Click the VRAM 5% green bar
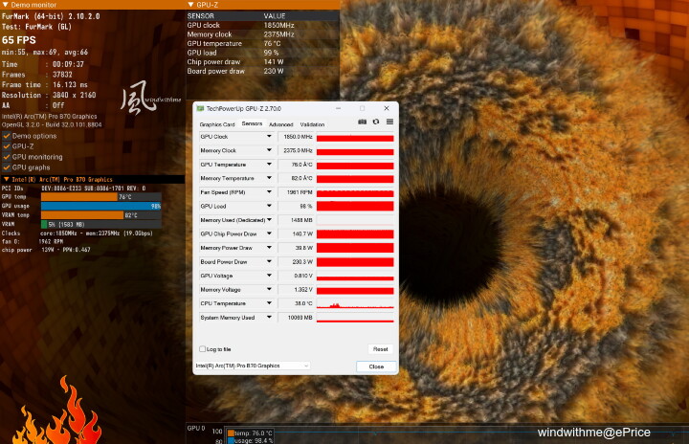The image size is (689, 444). click(x=44, y=225)
